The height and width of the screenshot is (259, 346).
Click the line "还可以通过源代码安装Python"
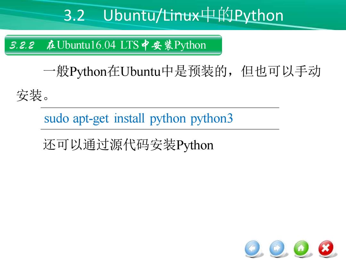[x=128, y=145]
